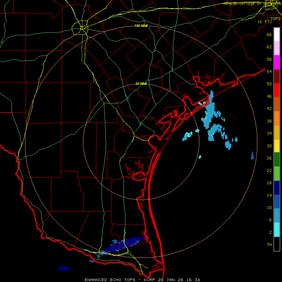
Task: Click the '100 NMI' range ring label
Action: [x=141, y=26]
